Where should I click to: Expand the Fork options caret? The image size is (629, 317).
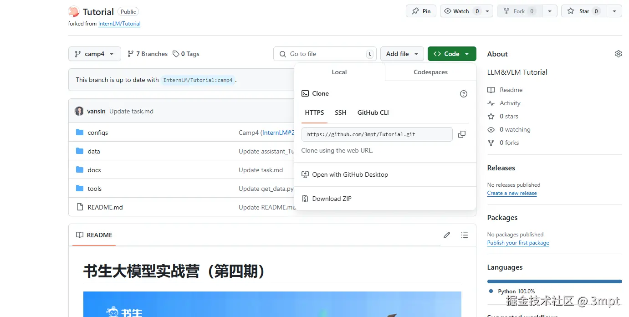click(x=550, y=11)
